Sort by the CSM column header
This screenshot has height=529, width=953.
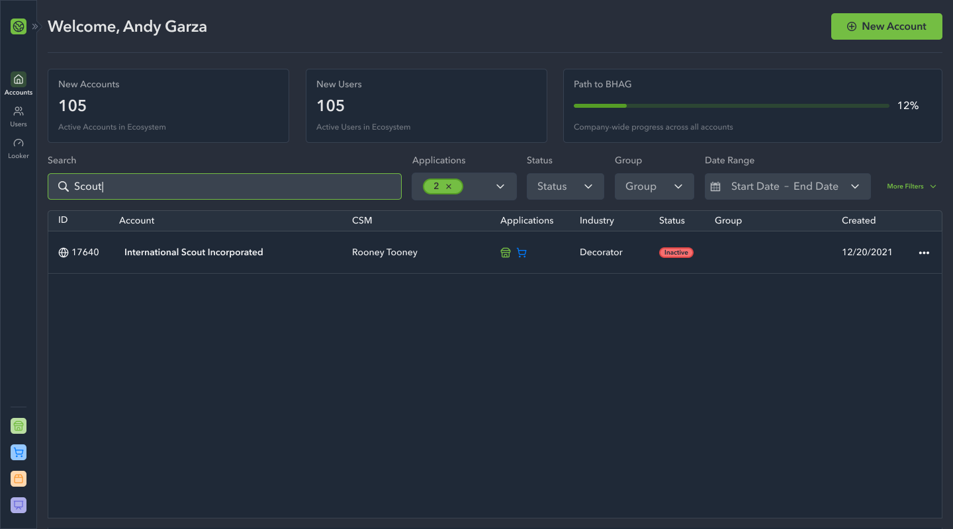pyautogui.click(x=362, y=220)
